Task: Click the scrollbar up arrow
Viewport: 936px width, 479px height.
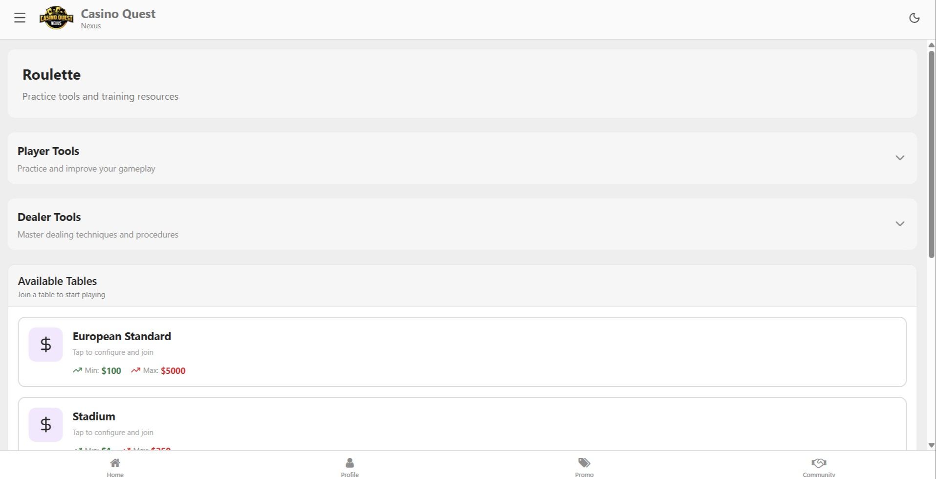Action: click(932, 45)
